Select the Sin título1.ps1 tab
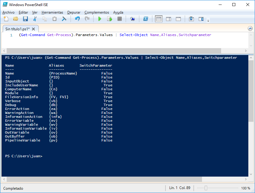Viewport: 255px width, 193px height. (x=17, y=29)
